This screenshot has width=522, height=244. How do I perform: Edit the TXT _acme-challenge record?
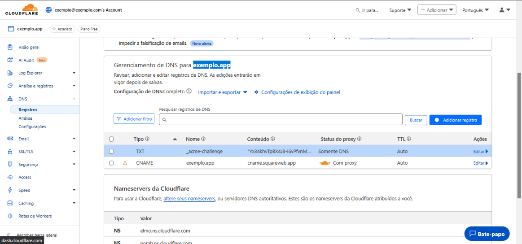coord(480,152)
